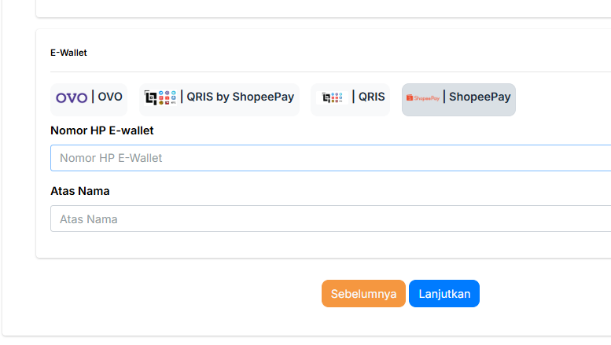Click the divider line under E-Wallet heading
Viewport: 611px width, 345px height.
click(x=330, y=72)
